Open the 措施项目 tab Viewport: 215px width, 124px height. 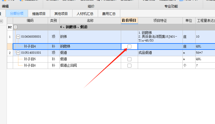(39, 14)
